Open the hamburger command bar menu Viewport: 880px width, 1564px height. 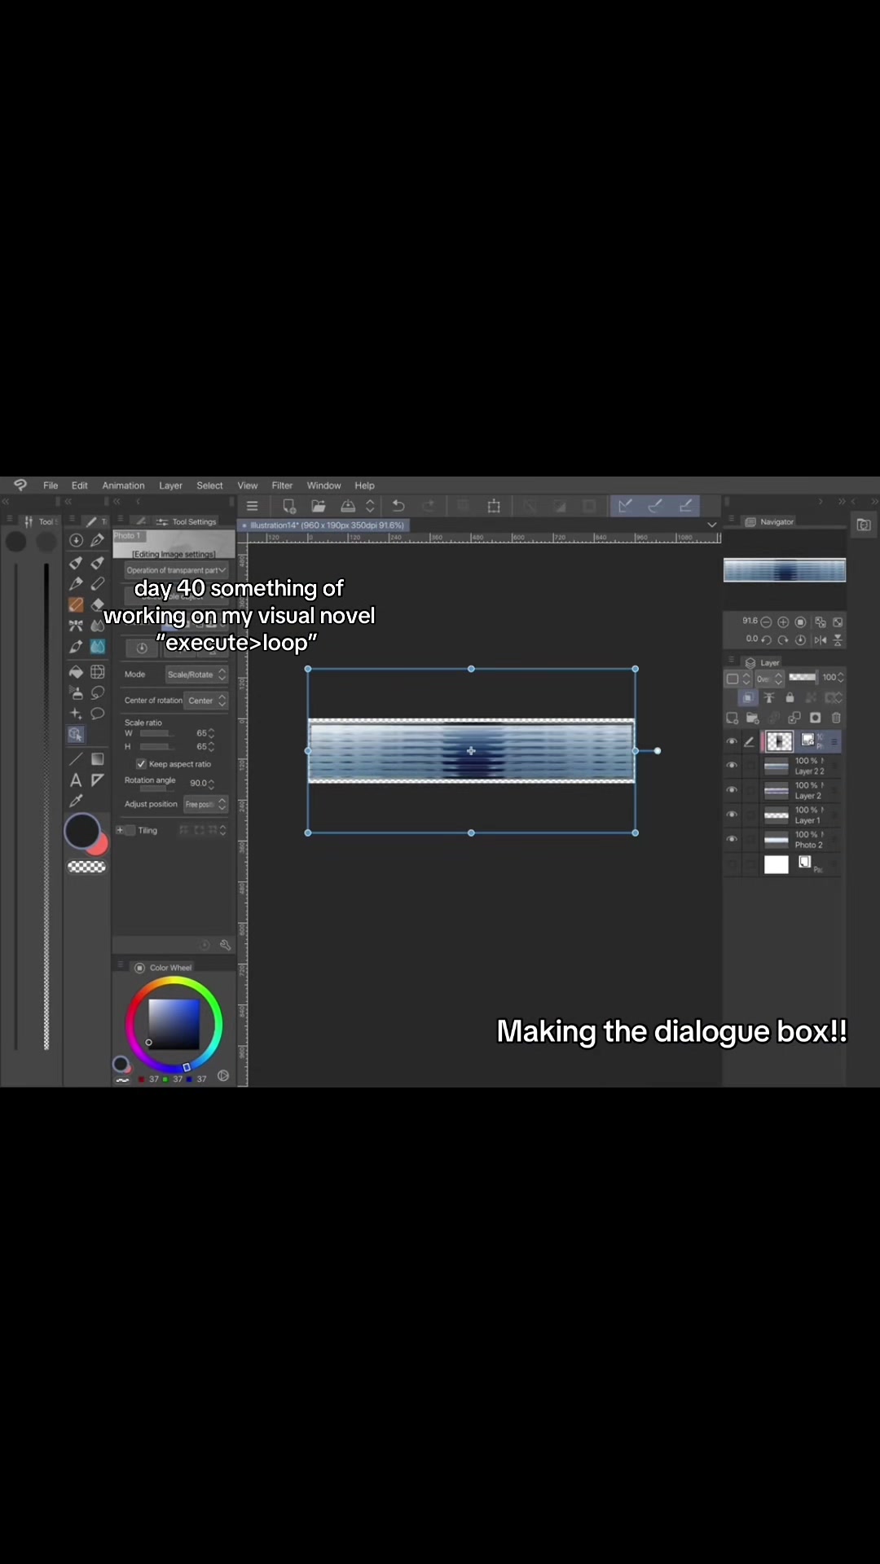[252, 506]
